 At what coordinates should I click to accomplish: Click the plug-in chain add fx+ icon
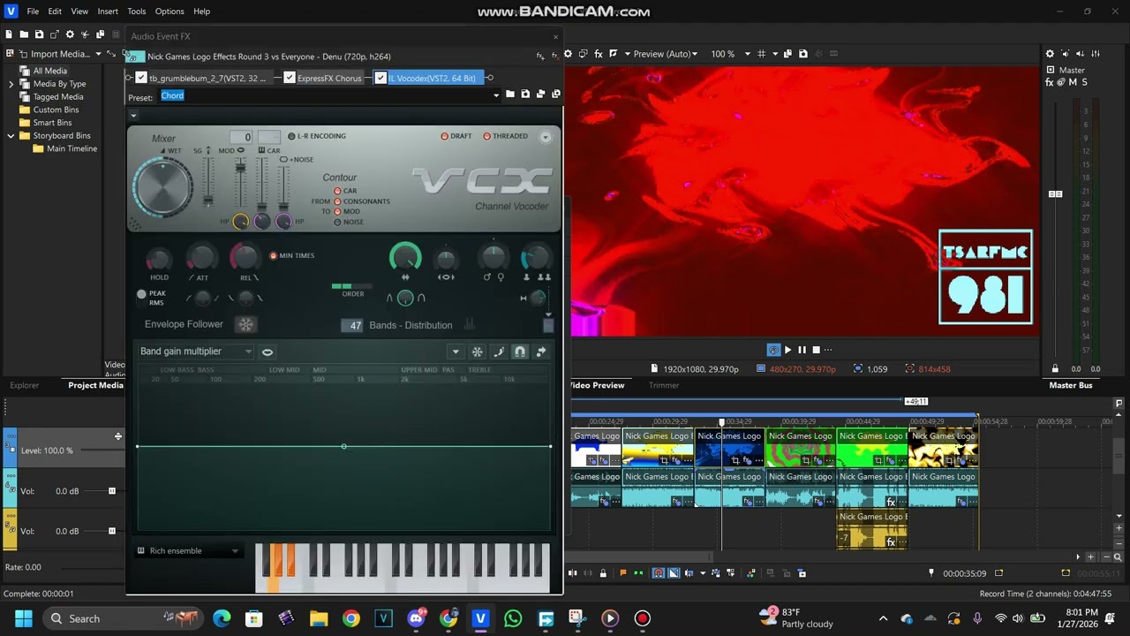[540, 57]
